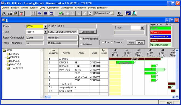The width and height of the screenshot is (181, 105).
Task: Open the Commandes menu
Action: coord(53,8)
